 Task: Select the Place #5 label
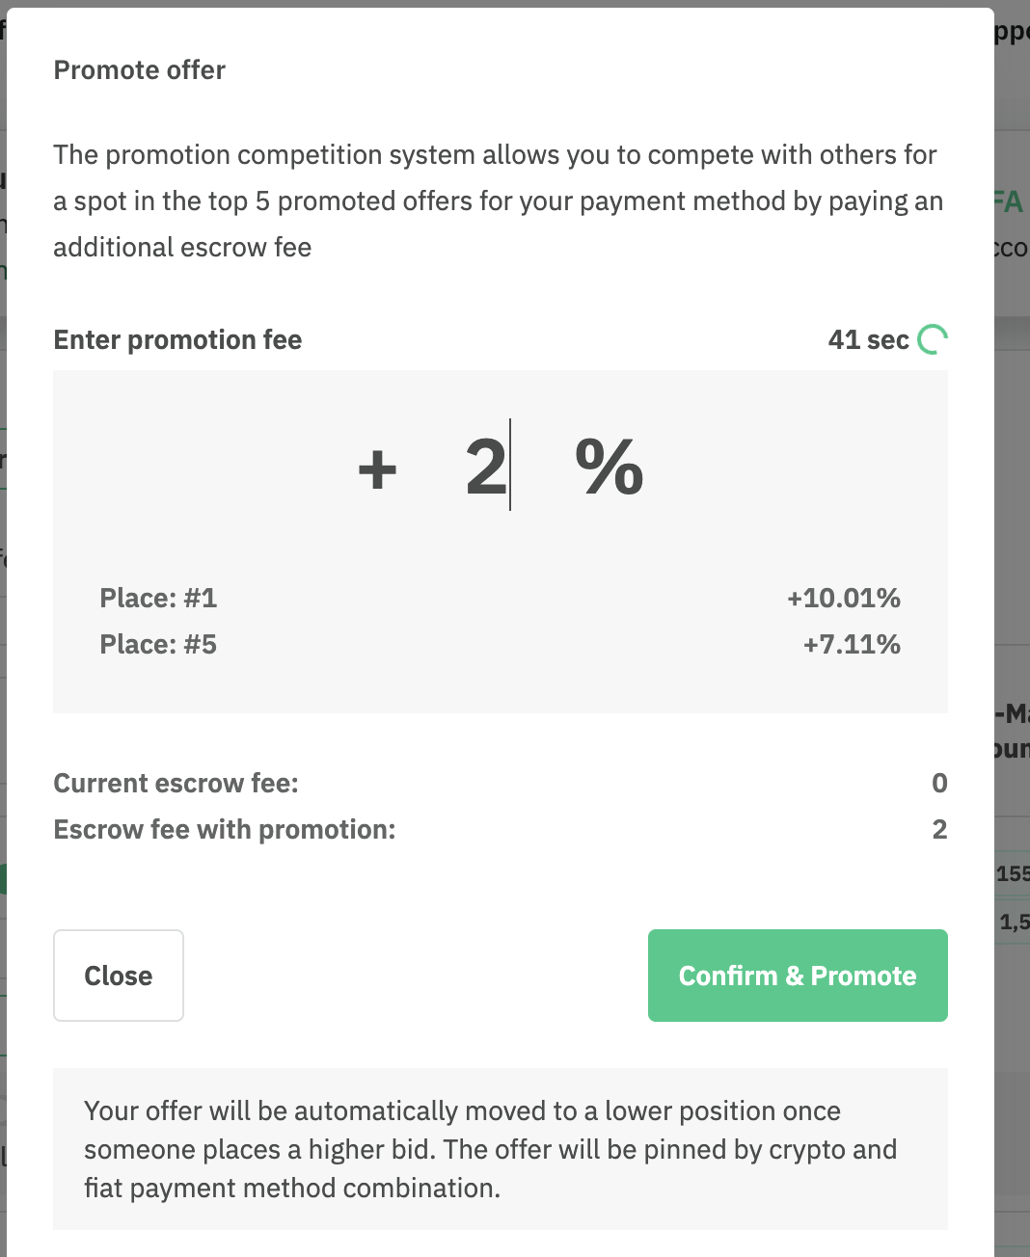(x=158, y=644)
